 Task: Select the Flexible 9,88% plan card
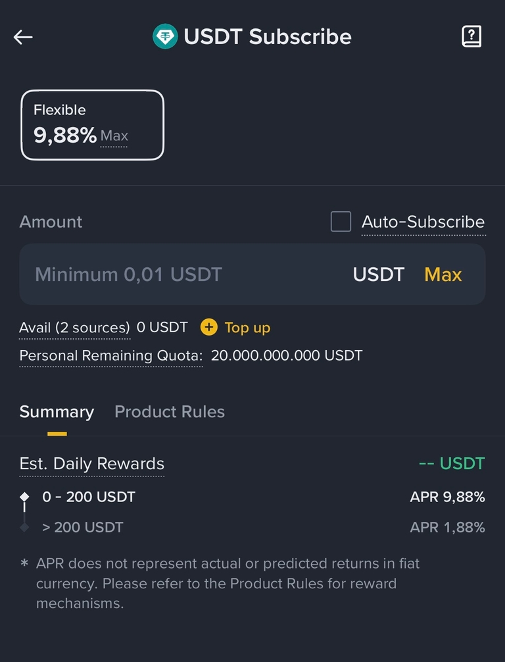92,125
